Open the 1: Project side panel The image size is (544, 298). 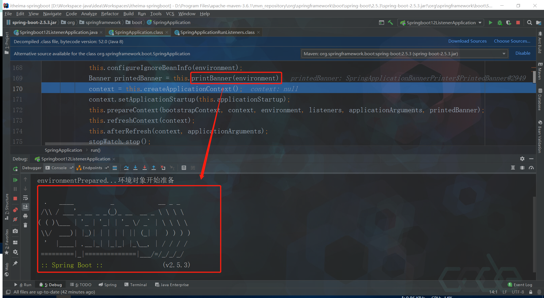click(x=7, y=43)
